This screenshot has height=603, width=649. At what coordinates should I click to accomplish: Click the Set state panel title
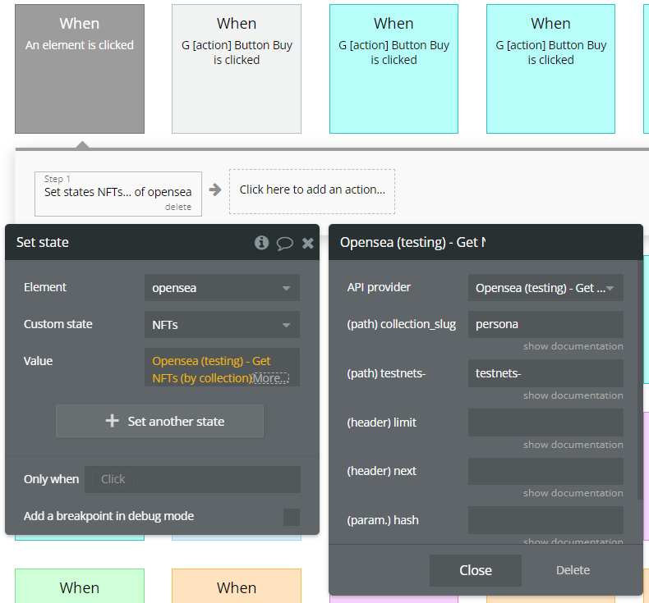(x=42, y=242)
